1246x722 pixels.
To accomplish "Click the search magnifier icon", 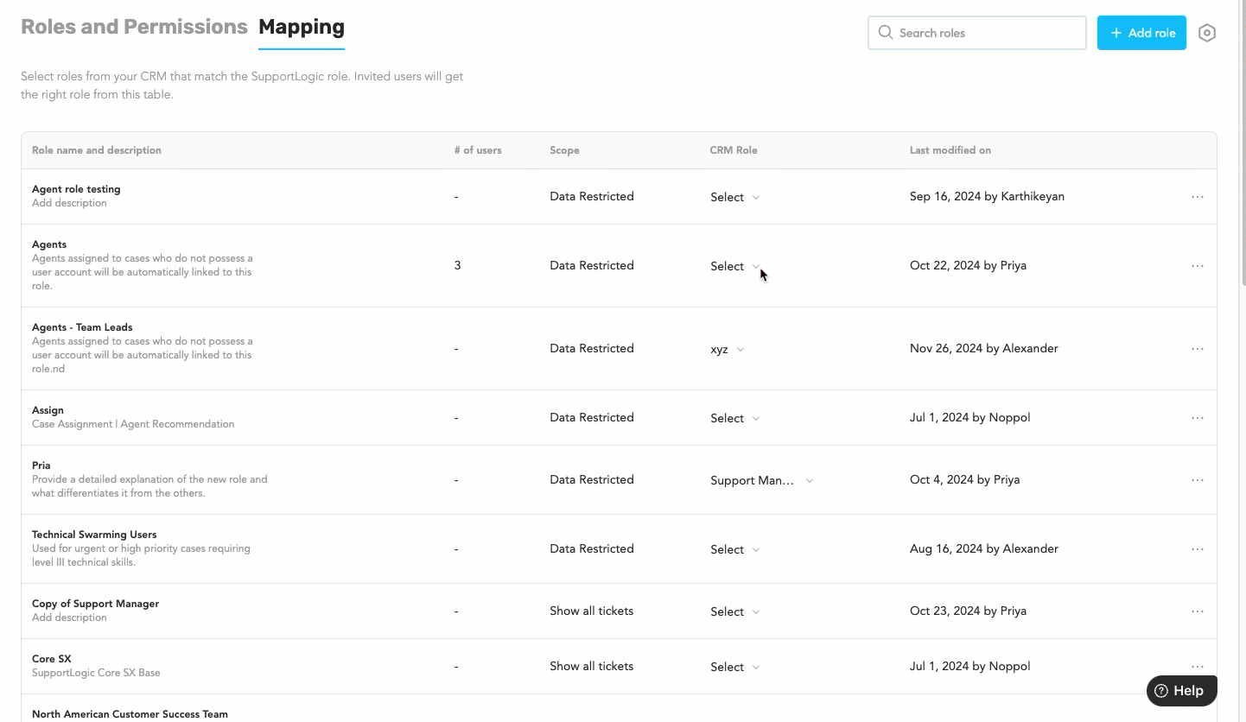I will point(885,33).
